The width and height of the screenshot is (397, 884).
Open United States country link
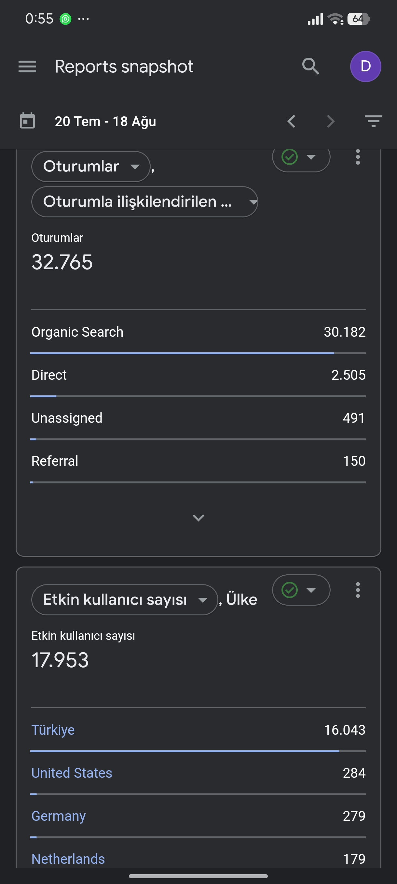[72, 773]
